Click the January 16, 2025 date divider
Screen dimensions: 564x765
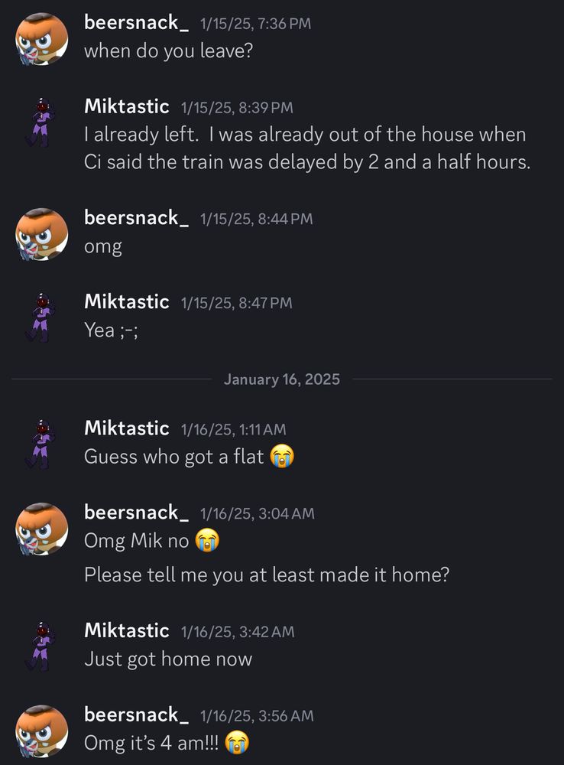point(282,379)
